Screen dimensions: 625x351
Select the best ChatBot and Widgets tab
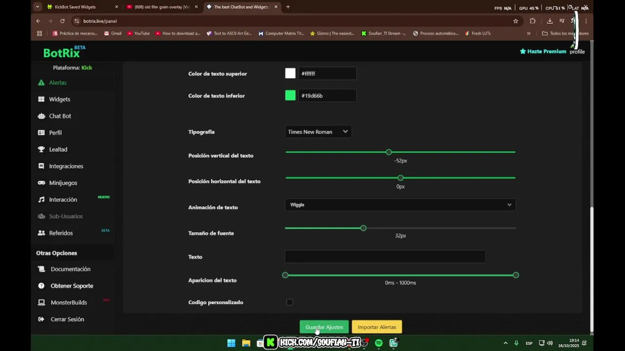(242, 7)
